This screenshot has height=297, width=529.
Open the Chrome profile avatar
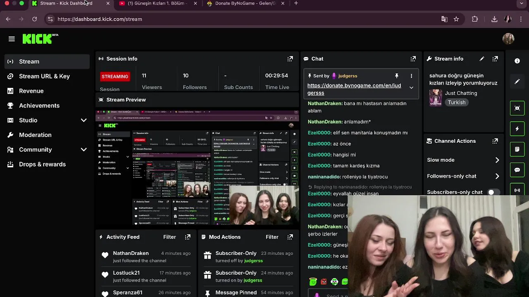(x=508, y=19)
